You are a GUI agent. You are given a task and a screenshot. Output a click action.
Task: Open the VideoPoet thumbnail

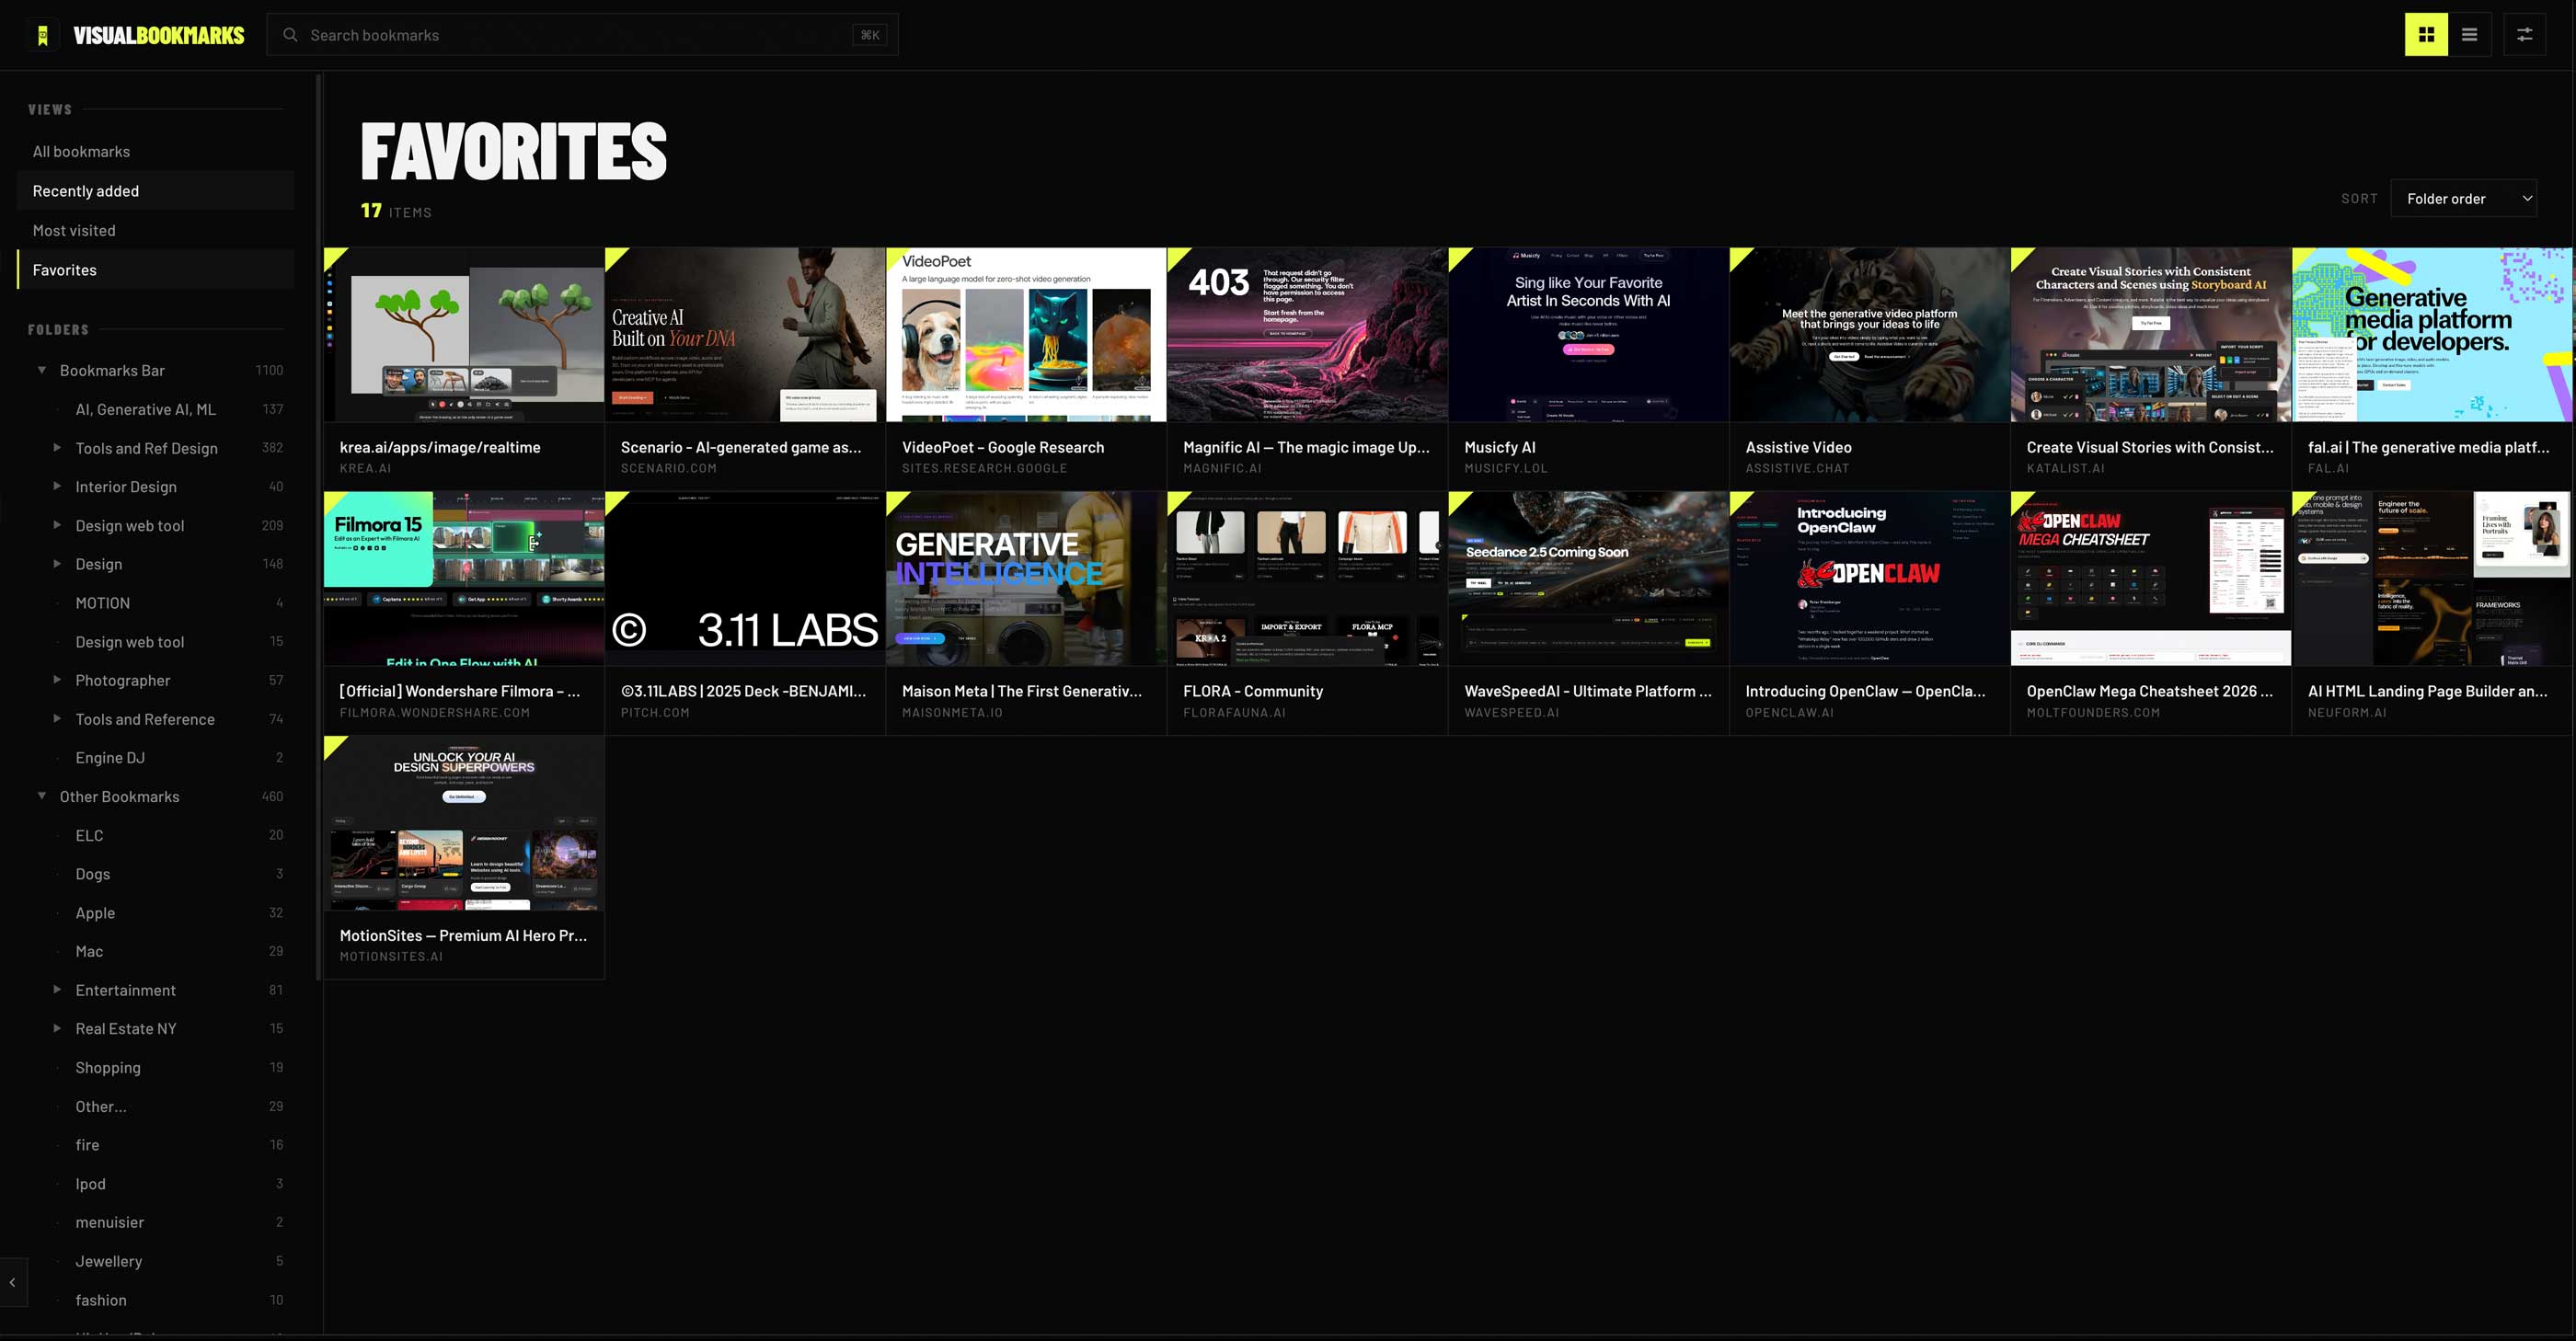point(1026,335)
